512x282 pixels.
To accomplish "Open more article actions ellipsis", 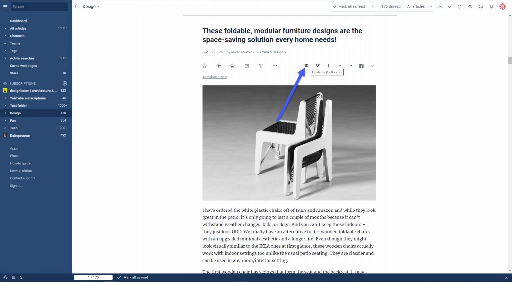I will pos(275,66).
